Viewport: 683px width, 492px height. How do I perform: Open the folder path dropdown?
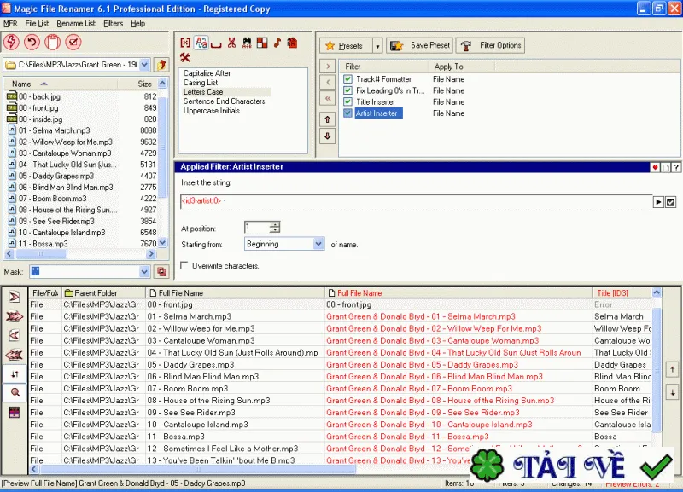coord(144,65)
